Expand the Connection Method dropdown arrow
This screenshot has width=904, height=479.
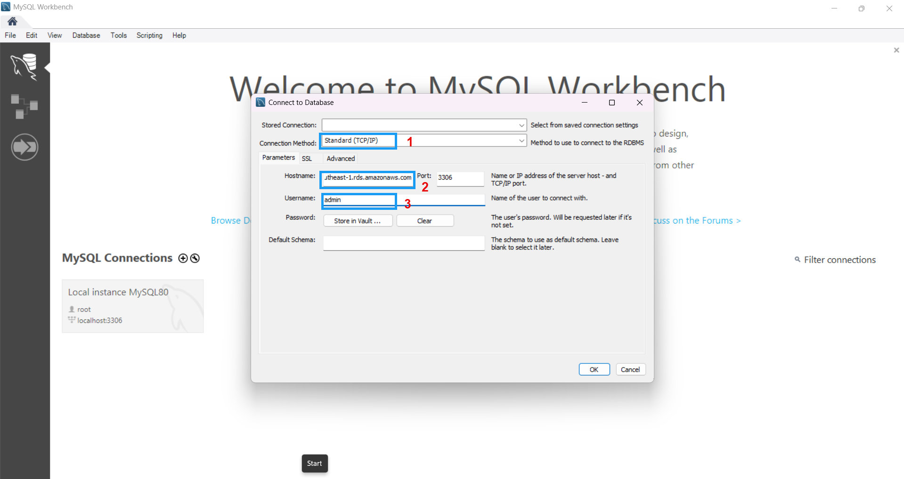(521, 141)
